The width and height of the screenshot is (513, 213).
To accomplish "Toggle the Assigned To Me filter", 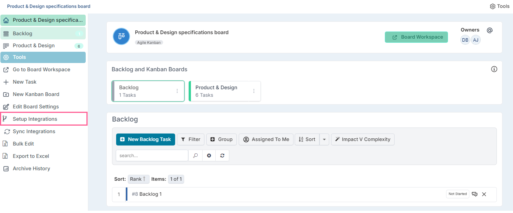I will (x=266, y=139).
